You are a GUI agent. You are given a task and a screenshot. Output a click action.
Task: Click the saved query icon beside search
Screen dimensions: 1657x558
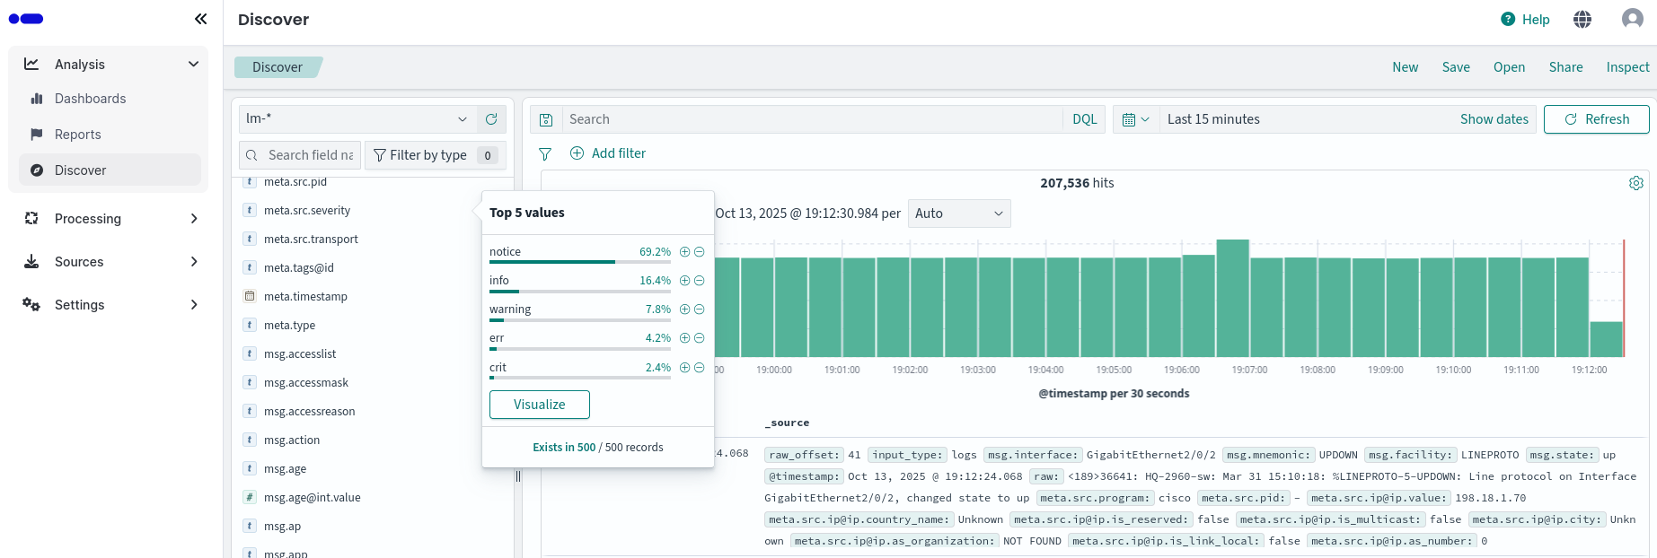[546, 119]
